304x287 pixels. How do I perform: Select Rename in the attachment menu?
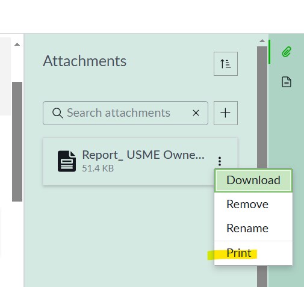click(253, 228)
